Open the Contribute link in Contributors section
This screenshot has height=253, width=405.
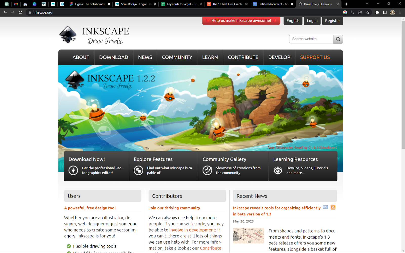pos(211,248)
